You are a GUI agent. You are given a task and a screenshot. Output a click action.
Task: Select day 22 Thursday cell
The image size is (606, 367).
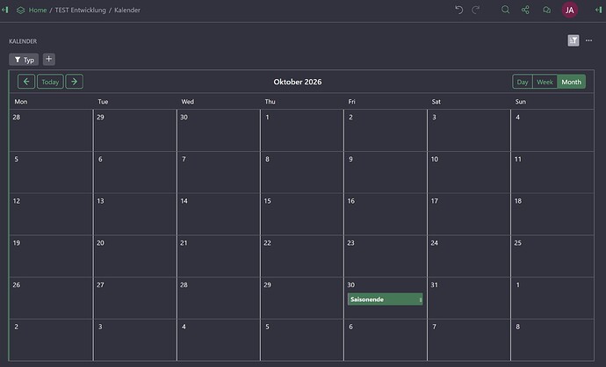click(x=302, y=255)
